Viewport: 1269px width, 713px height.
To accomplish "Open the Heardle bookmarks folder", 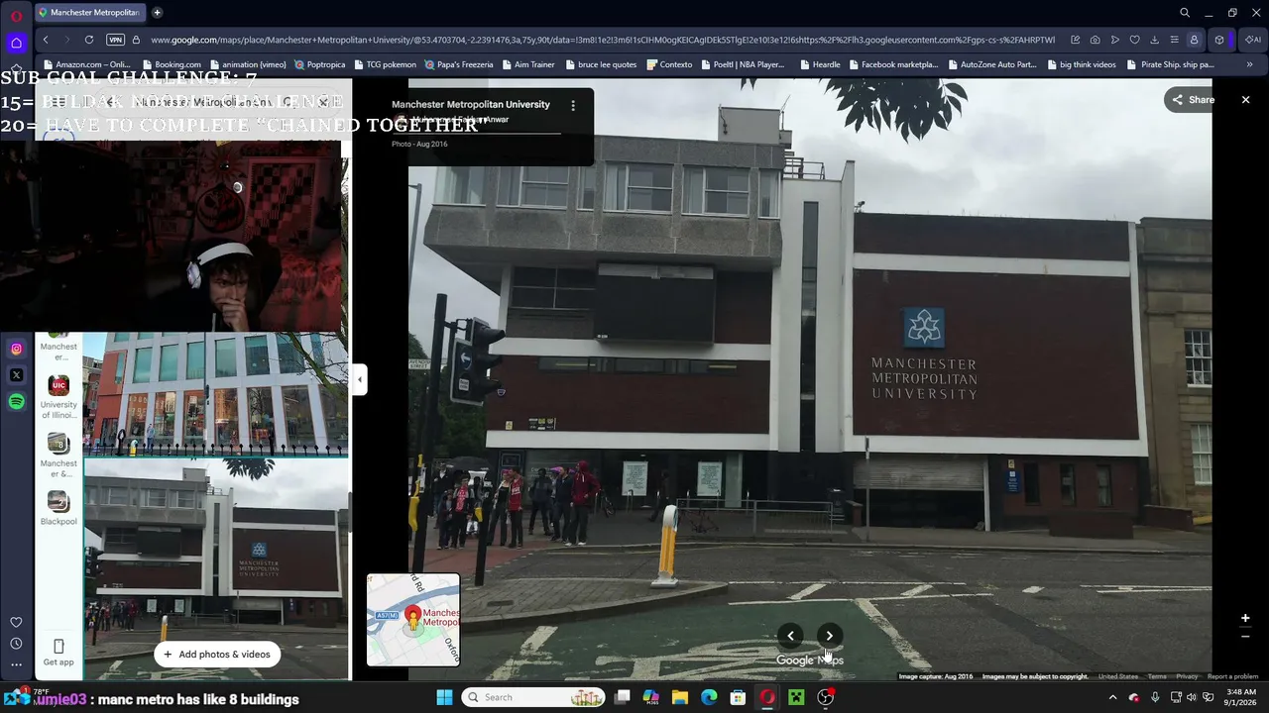I will pyautogui.click(x=819, y=64).
